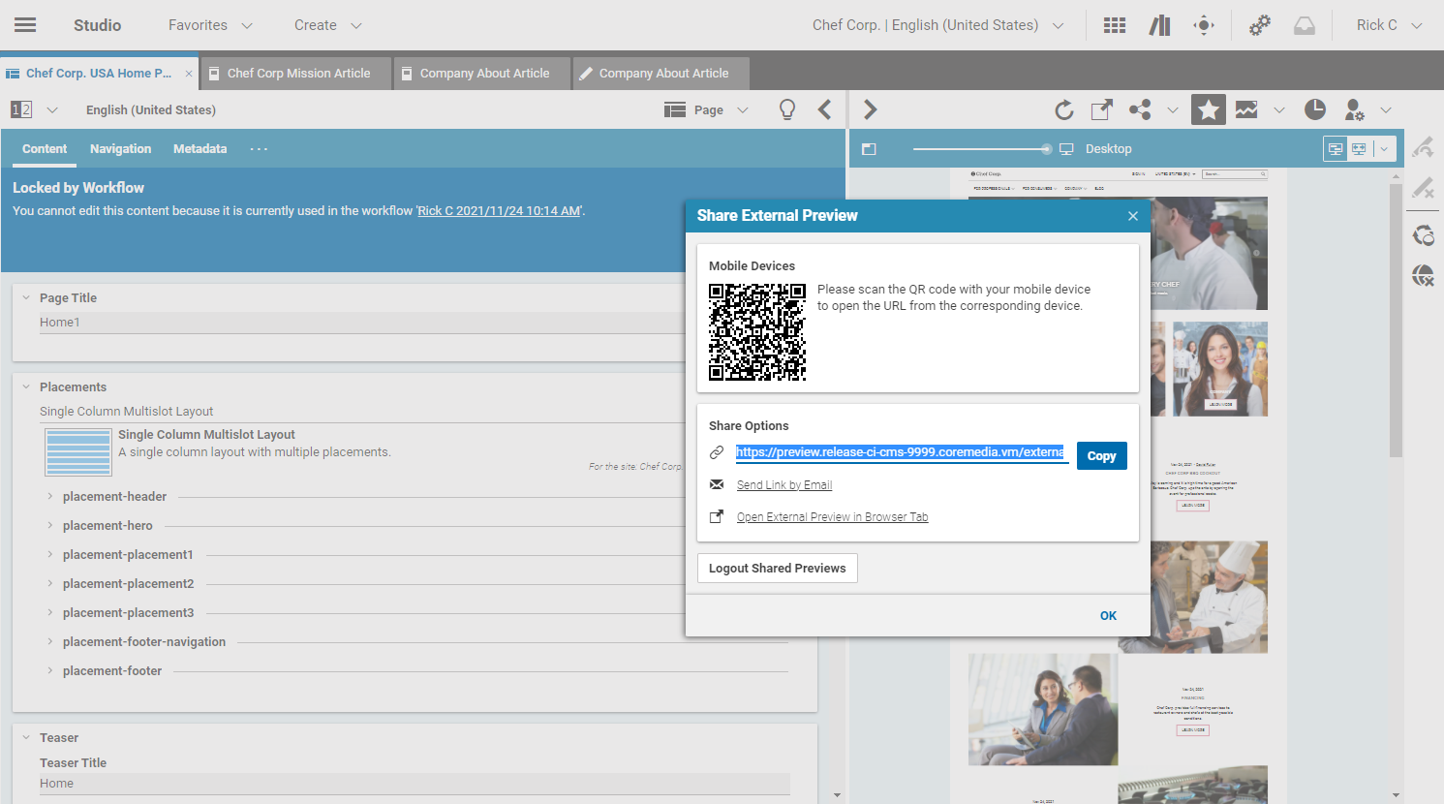Image resolution: width=1444 pixels, height=804 pixels.
Task: Open the gears control room icon
Action: (x=1259, y=25)
